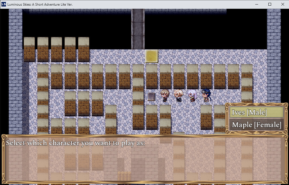Click the blonde-haired character sprite
289x185 pixels.
click(178, 95)
